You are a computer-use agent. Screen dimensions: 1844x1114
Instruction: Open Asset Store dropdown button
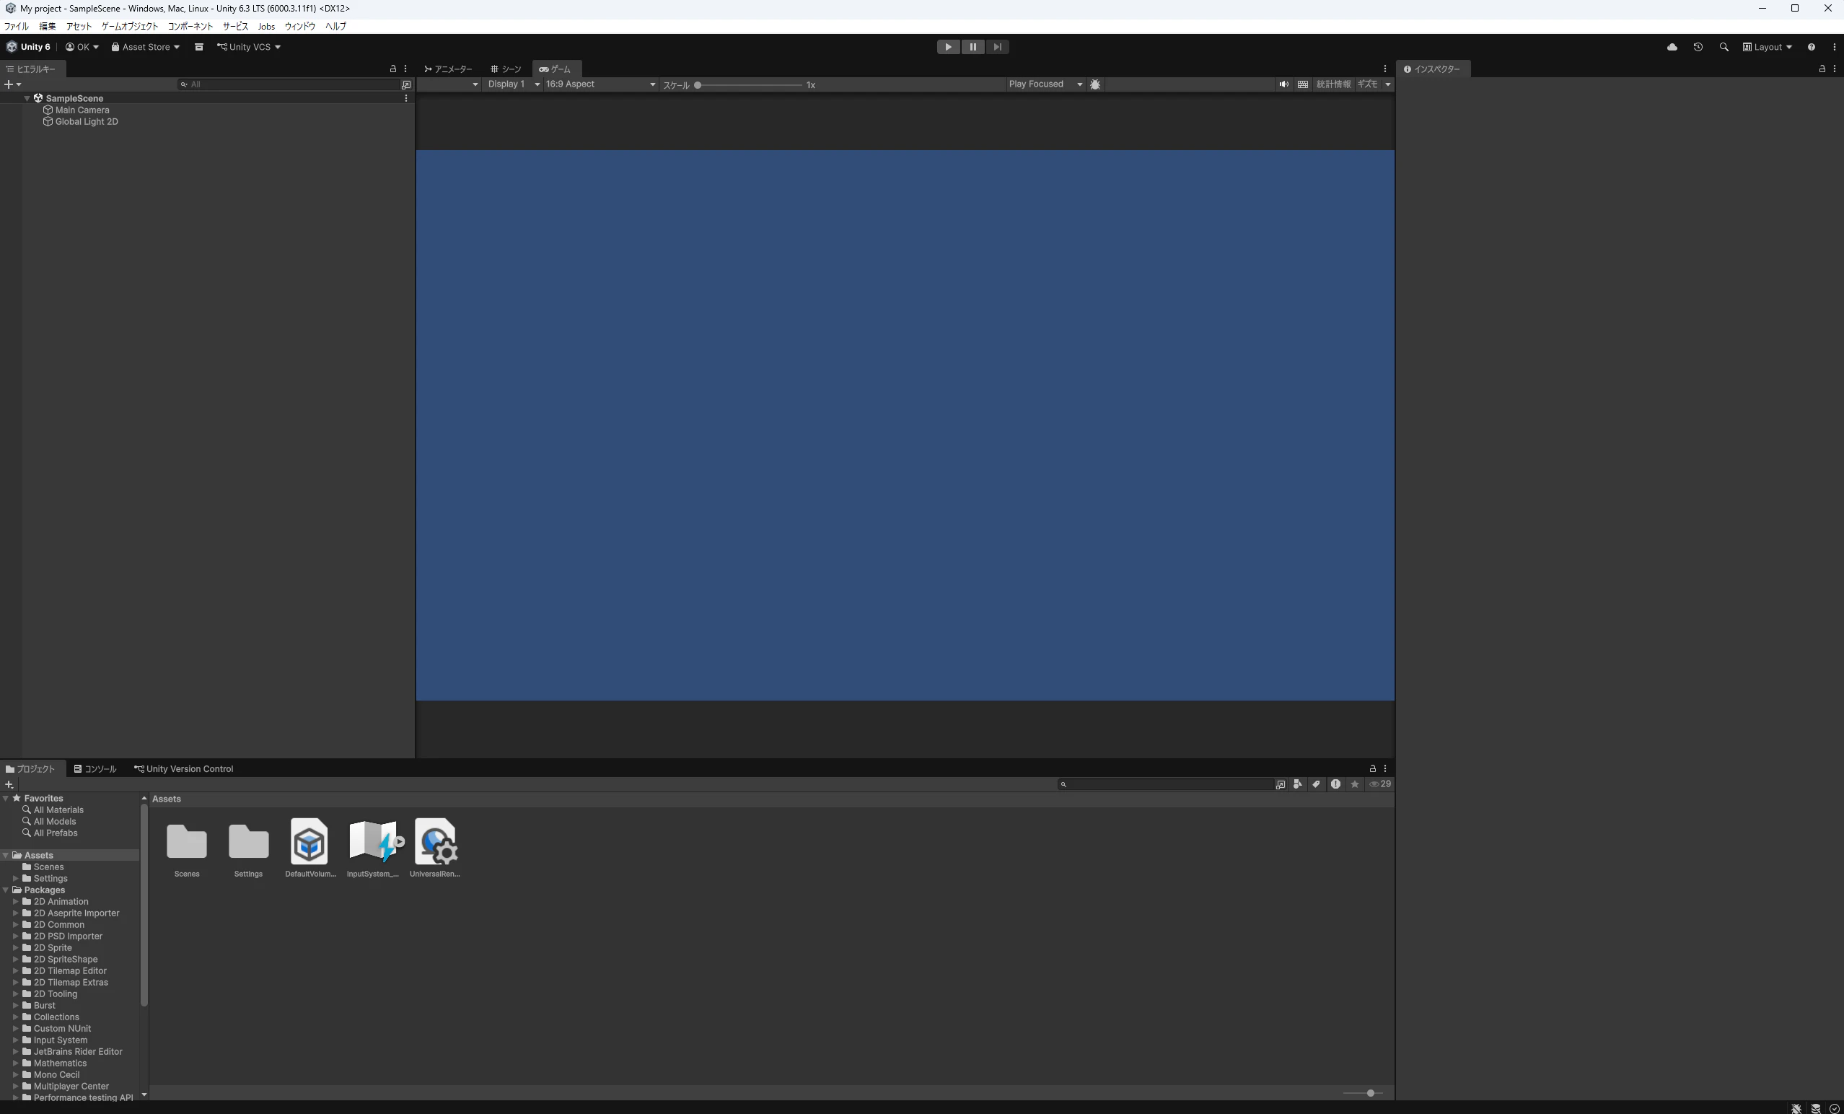click(x=145, y=46)
